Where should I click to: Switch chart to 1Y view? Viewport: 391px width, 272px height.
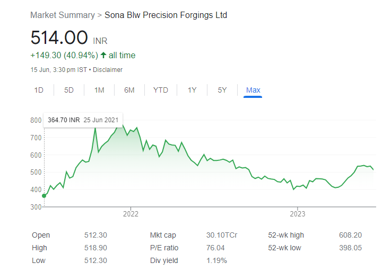(x=192, y=90)
